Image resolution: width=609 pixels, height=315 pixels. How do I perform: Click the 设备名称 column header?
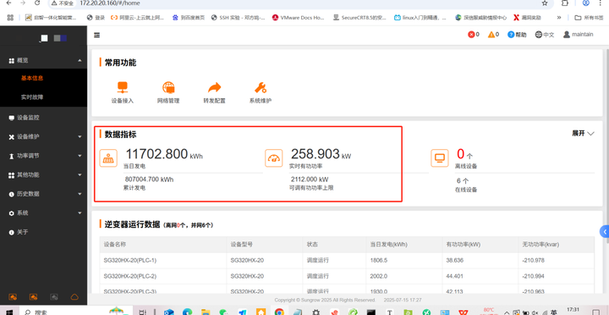click(x=114, y=245)
